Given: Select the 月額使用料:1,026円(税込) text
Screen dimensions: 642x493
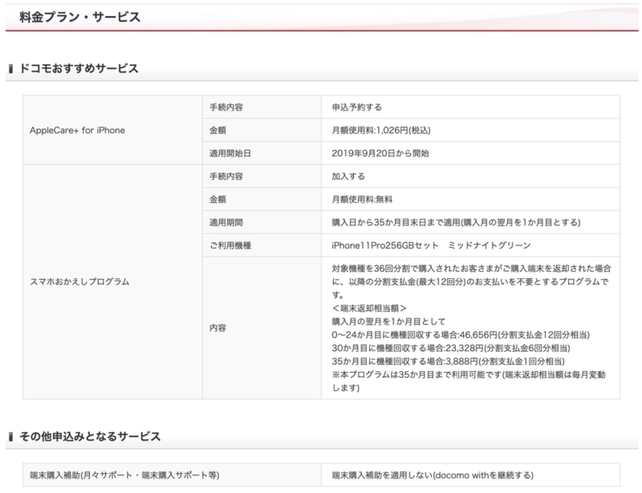Looking at the screenshot, I should [380, 130].
